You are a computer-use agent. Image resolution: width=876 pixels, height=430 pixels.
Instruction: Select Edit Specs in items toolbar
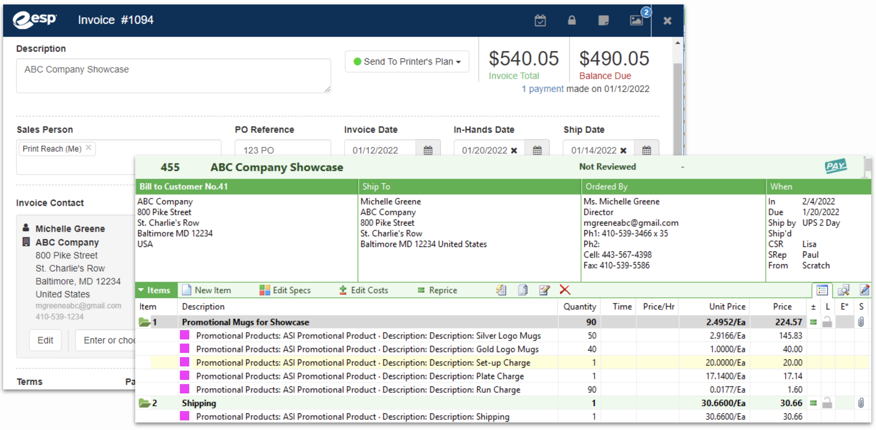pyautogui.click(x=285, y=290)
